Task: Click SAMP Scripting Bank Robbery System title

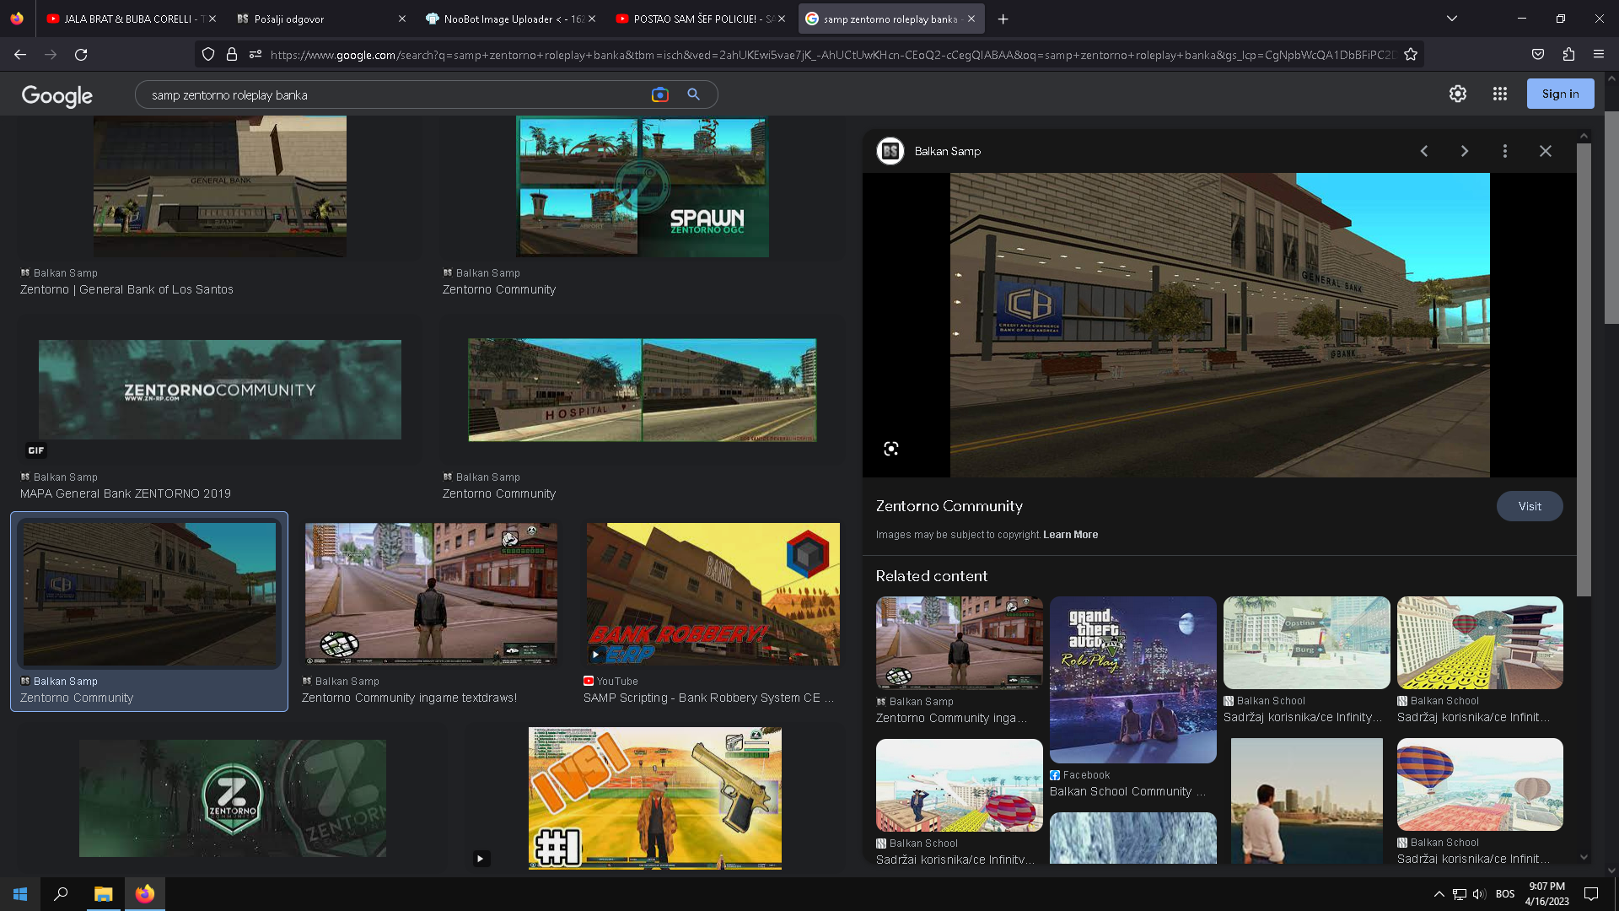Action: (x=708, y=698)
